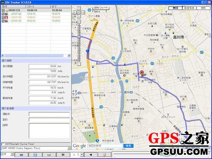Save track using floppy disk button
The height and width of the screenshot is (159, 212).
(35, 155)
